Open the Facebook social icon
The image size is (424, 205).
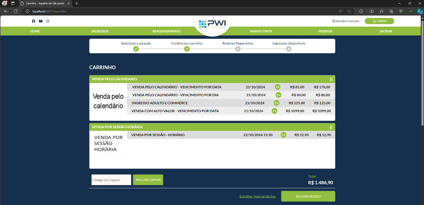[33, 21]
